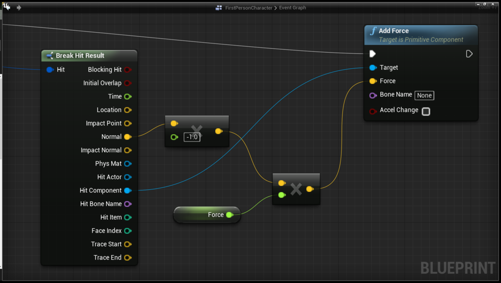The width and height of the screenshot is (501, 283).
Task: Click the Force variable node output pin
Action: click(229, 215)
